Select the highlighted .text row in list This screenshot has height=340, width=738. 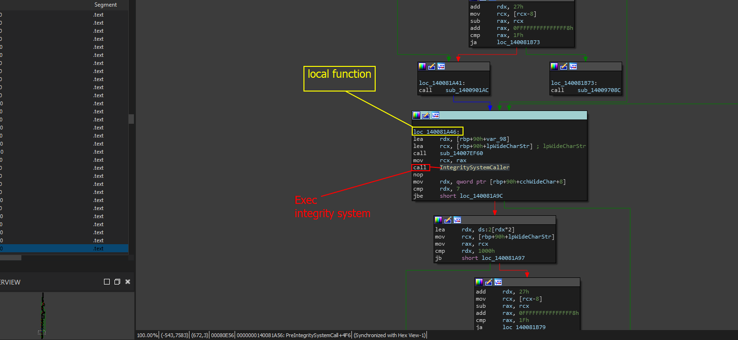point(64,248)
